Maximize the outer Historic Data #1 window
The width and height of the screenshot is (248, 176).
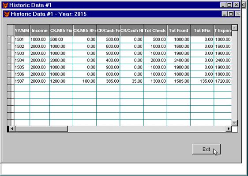click(x=229, y=5)
